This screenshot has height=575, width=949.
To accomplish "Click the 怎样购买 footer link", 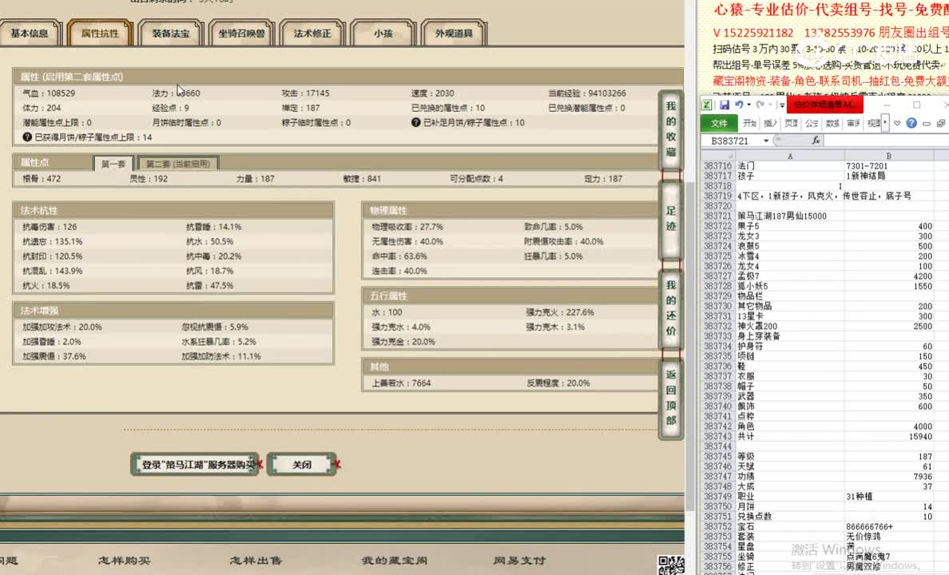I will pyautogui.click(x=124, y=561).
